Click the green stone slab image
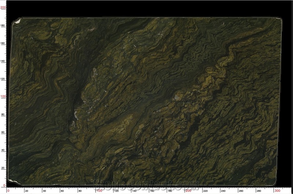 [x=145, y=101]
